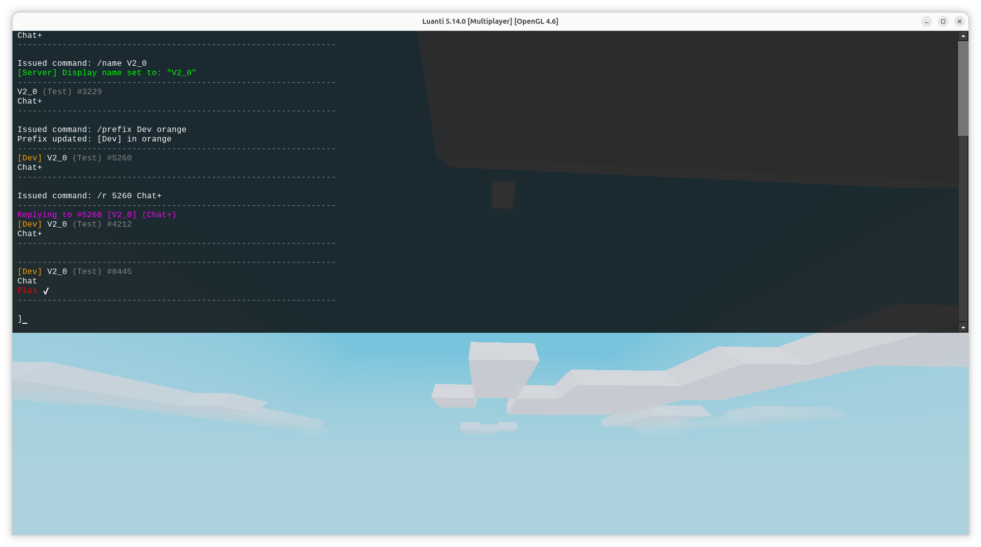981x547 pixels.
Task: Click the orange [Dev] prefix on message #8445
Action: [x=29, y=272]
